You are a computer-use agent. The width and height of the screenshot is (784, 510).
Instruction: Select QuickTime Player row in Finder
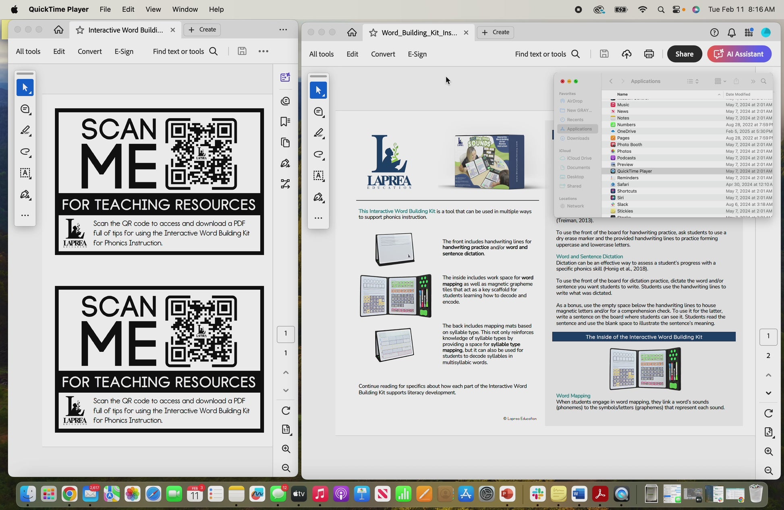[x=687, y=171]
